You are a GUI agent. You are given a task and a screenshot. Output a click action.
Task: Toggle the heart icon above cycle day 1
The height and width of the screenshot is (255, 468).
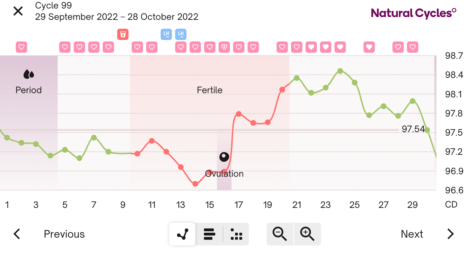pos(21,47)
